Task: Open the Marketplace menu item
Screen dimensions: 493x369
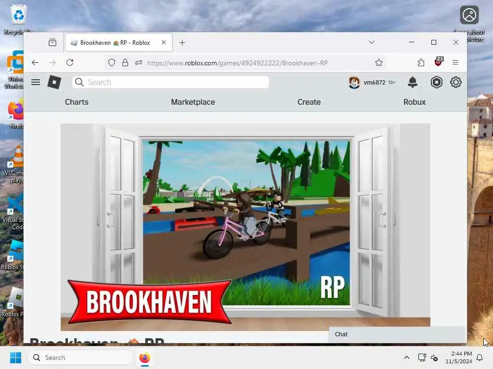Action: point(193,102)
